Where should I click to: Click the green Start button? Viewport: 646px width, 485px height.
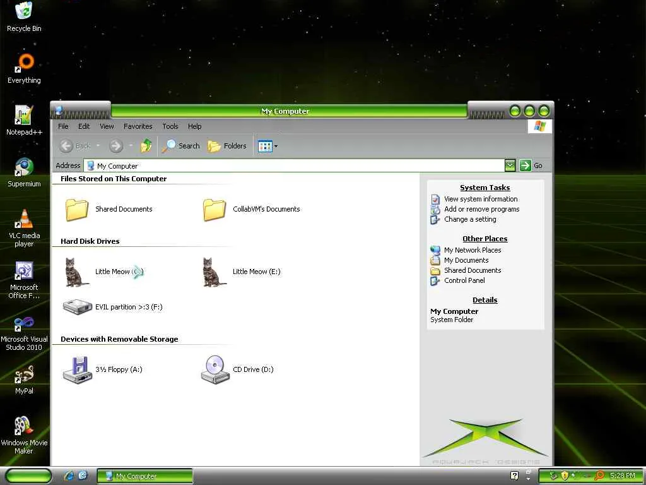[x=29, y=476]
